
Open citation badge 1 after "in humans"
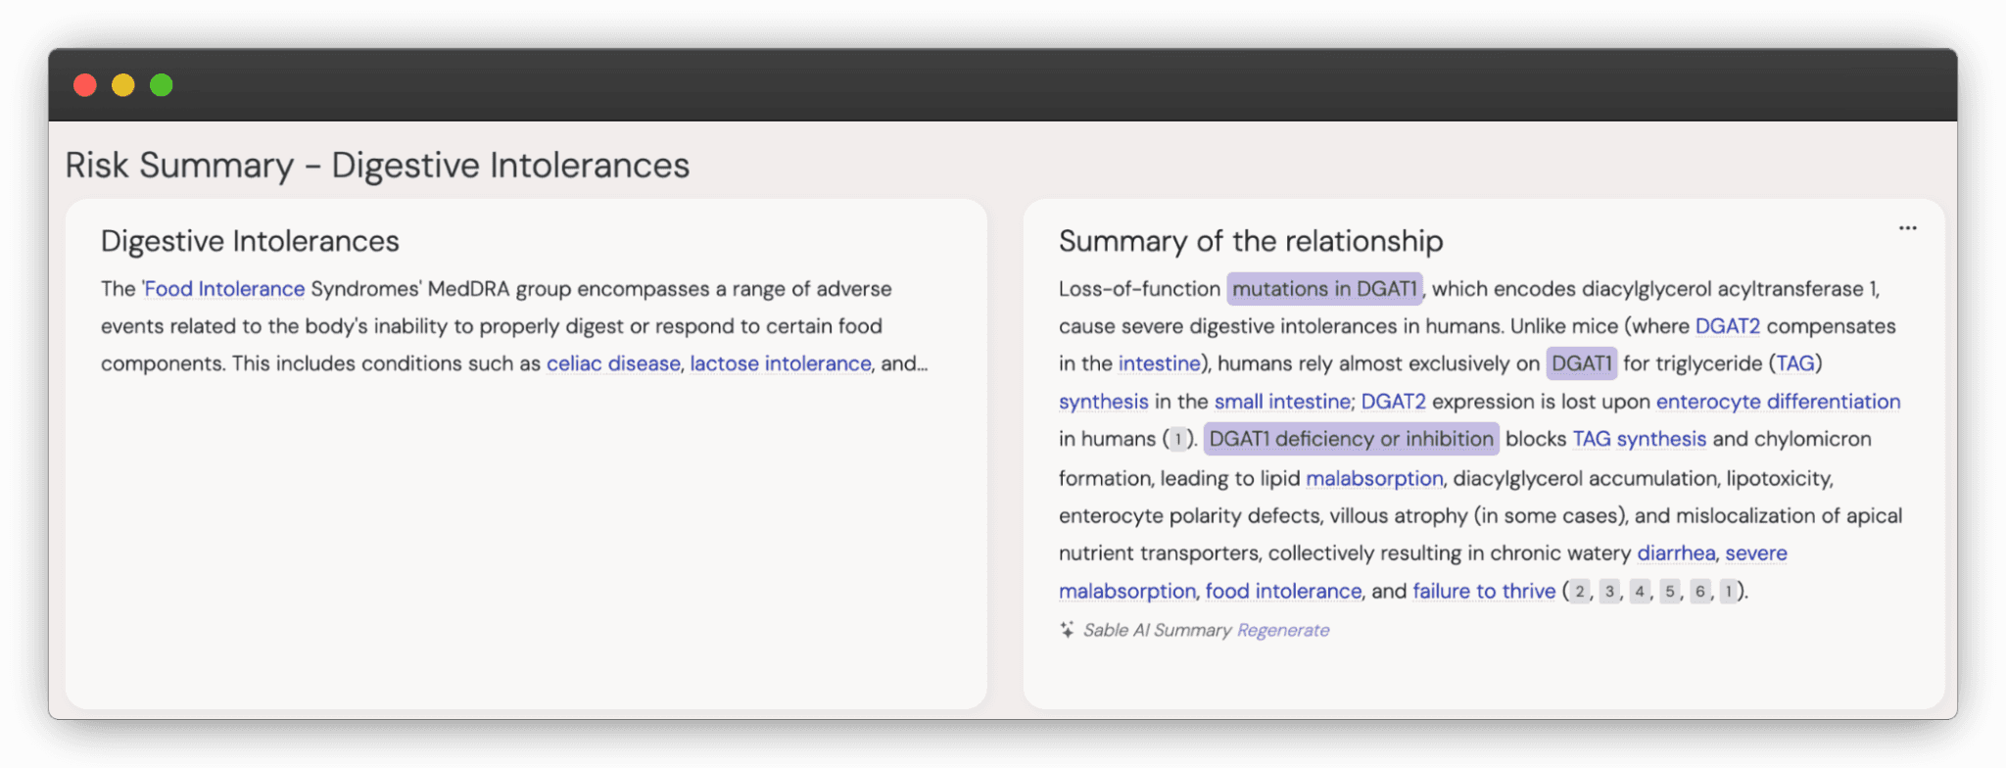tap(1178, 439)
